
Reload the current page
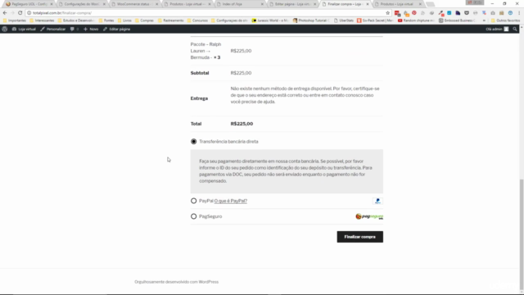(x=20, y=13)
